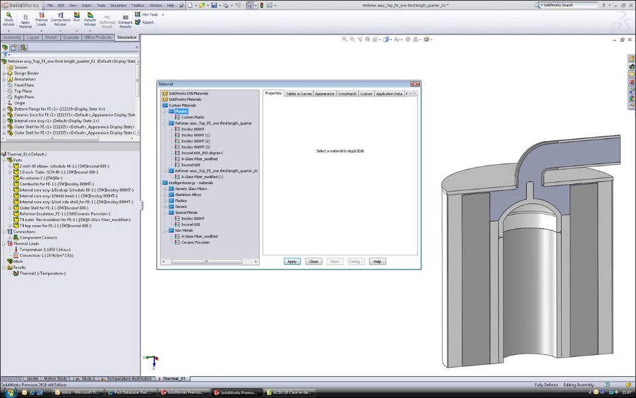This screenshot has width=636, height=398.
Task: Select Combuster for FE-1 part
Action: pyautogui.click(x=54, y=184)
